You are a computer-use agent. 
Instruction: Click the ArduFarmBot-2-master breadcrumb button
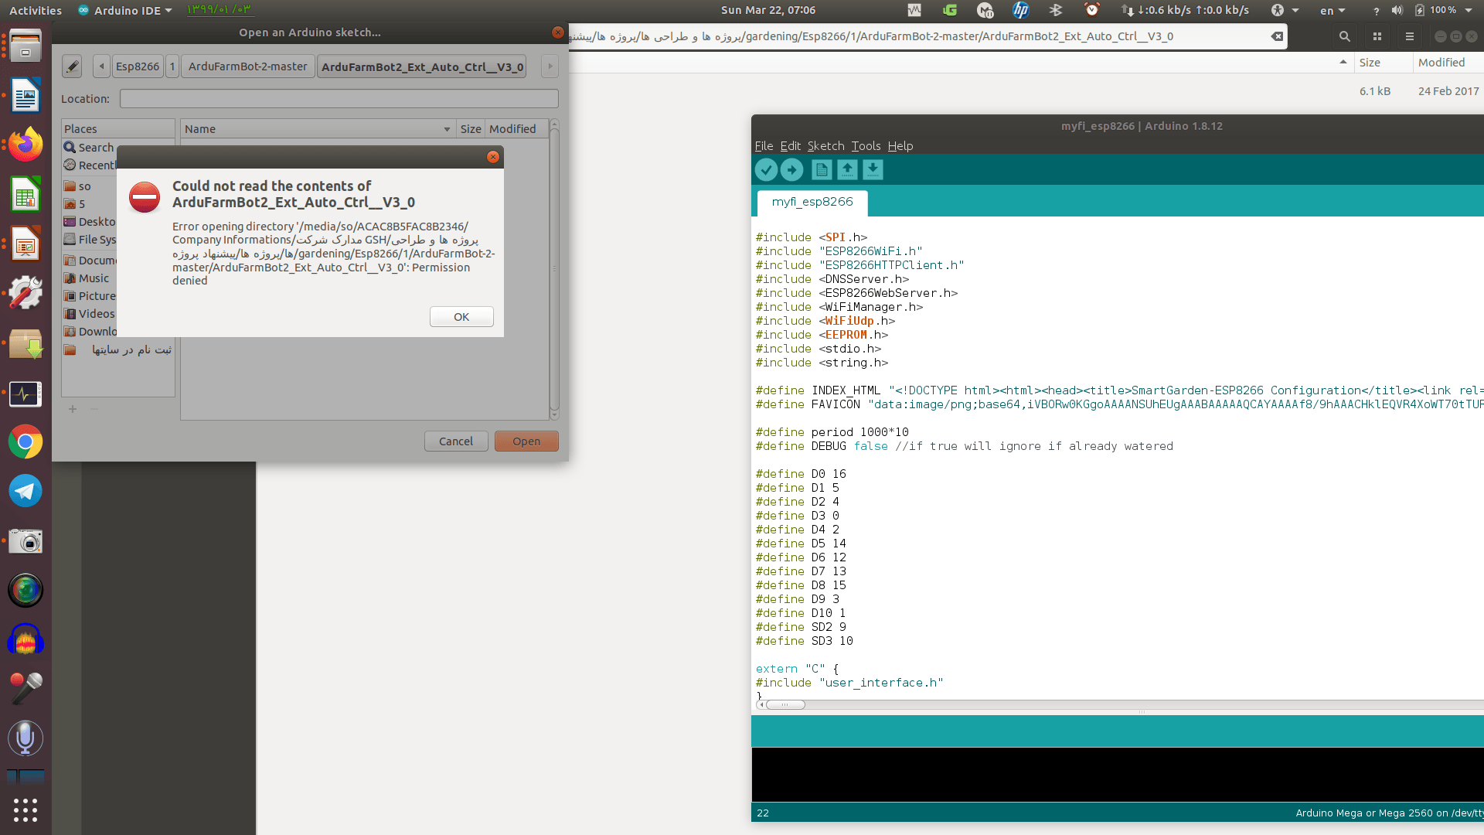248,66
